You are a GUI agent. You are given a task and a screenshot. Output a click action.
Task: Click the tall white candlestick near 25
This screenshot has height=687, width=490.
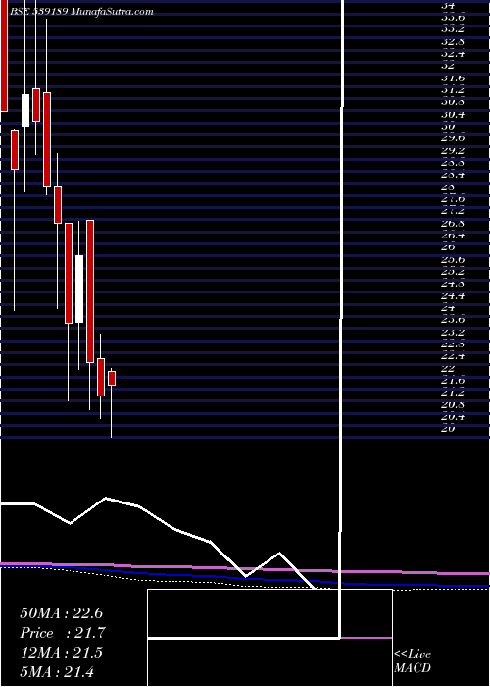[79, 289]
